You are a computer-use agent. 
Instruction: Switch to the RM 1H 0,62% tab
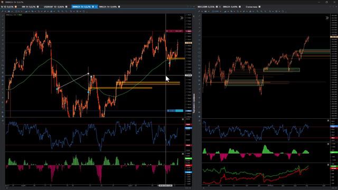29,7
